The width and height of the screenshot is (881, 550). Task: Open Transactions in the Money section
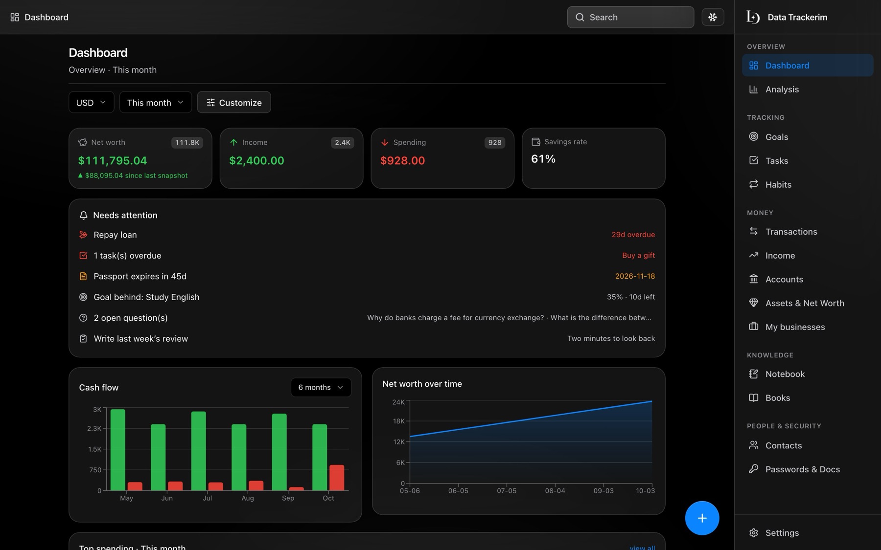[x=808, y=232]
